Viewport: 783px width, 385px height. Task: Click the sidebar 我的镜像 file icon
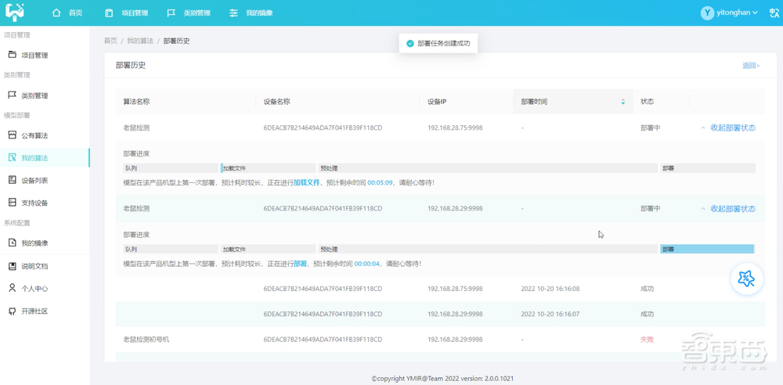tap(13, 243)
